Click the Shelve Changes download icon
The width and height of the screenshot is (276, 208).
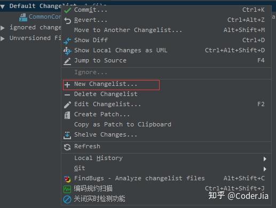click(x=67, y=135)
